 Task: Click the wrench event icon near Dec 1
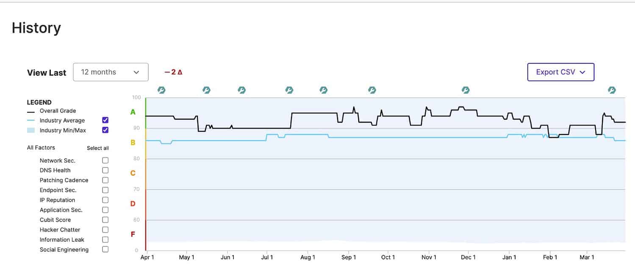[465, 90]
